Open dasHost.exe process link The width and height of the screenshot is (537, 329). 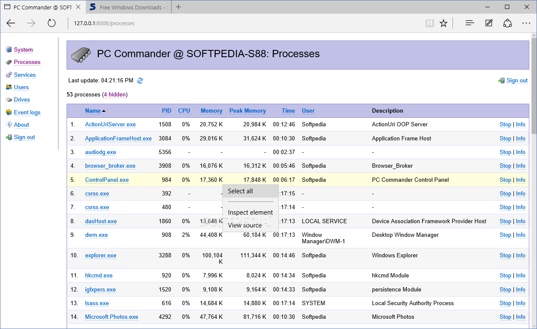101,221
